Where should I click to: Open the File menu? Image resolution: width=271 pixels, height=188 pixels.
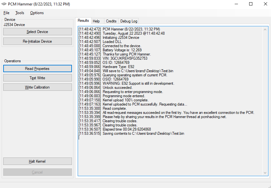coord(6,13)
